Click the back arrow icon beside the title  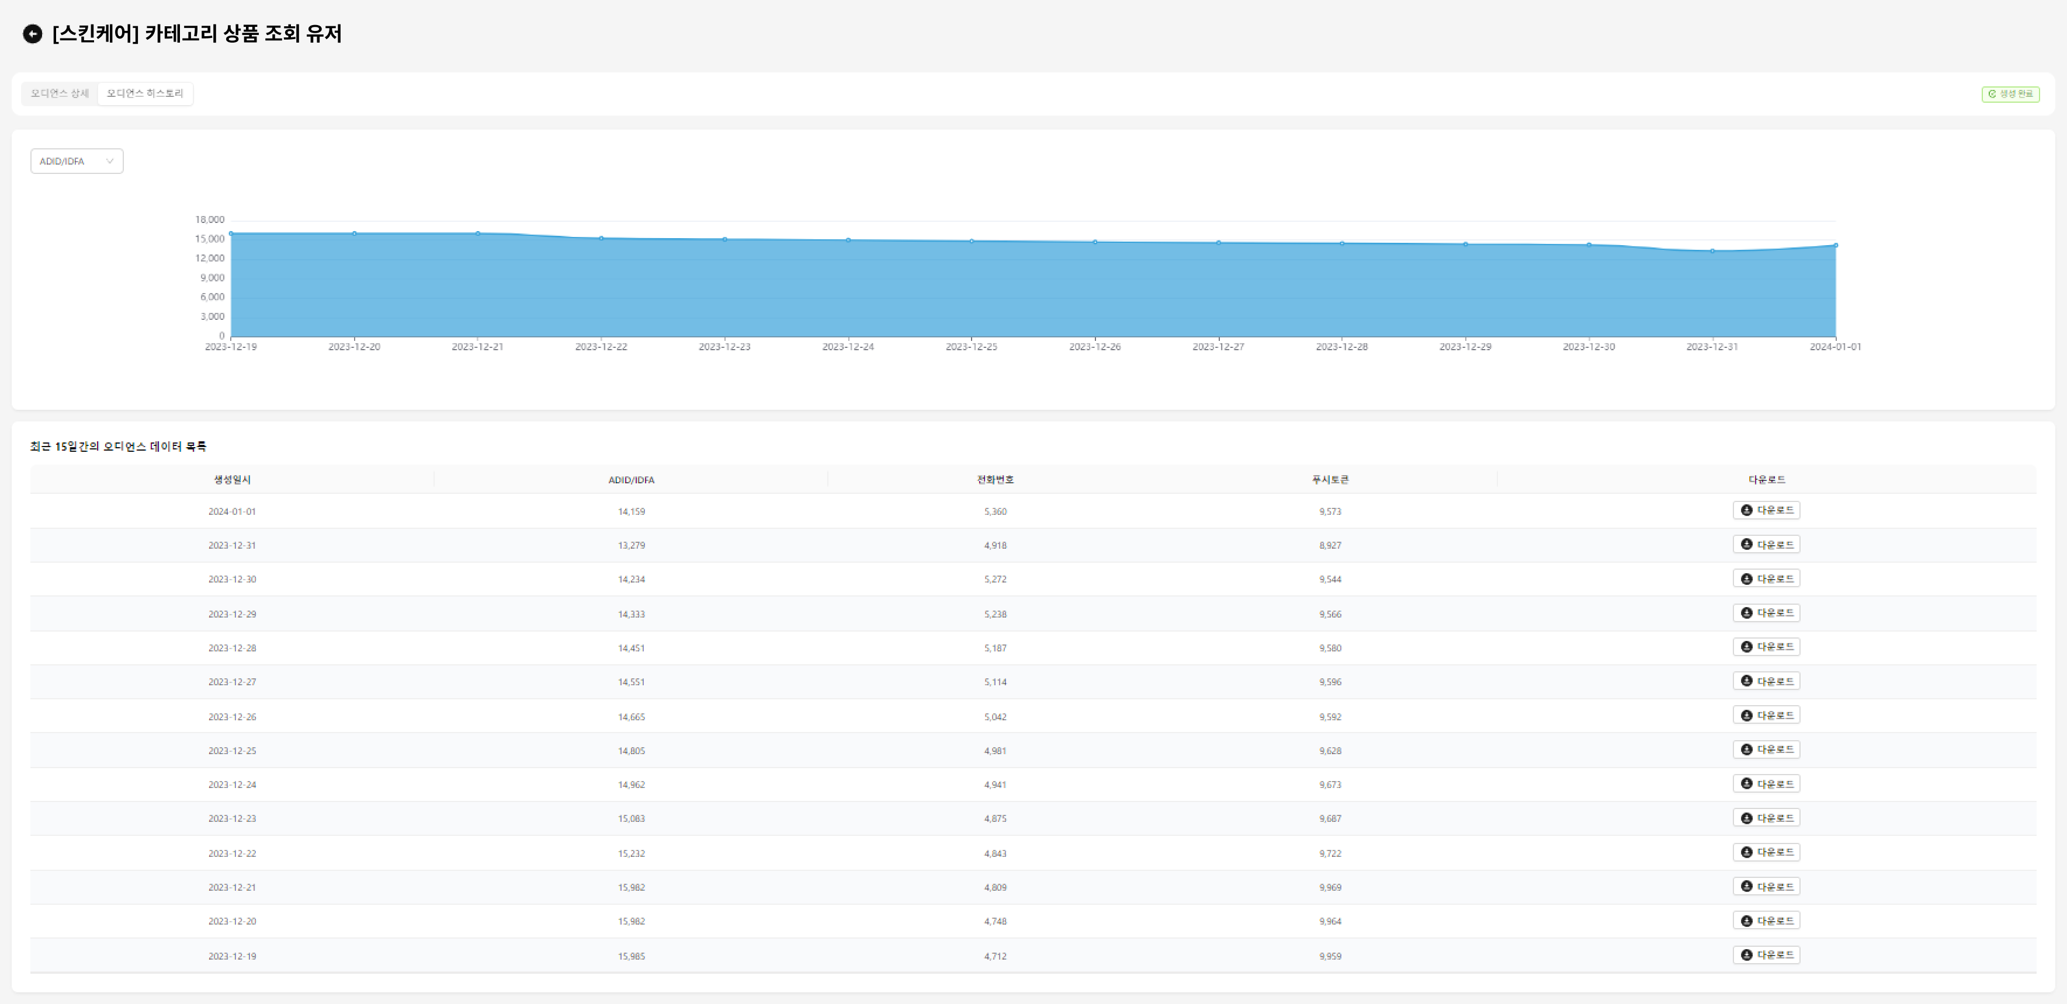pyautogui.click(x=32, y=34)
